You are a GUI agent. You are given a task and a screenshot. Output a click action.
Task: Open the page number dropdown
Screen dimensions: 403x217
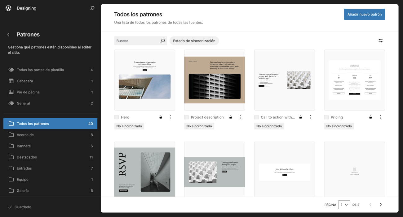click(x=344, y=205)
